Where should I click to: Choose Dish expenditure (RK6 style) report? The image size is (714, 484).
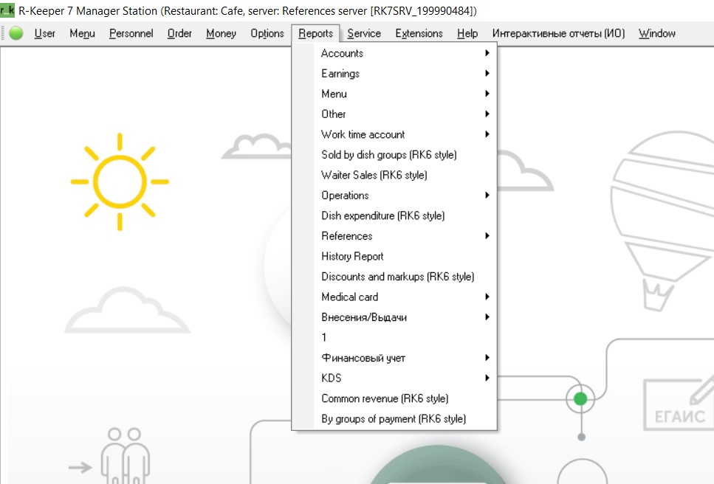394,215
